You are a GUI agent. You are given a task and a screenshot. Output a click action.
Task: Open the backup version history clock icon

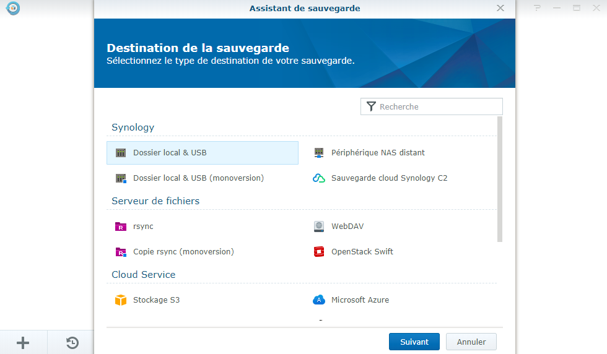[72, 342]
